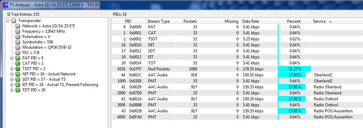This screenshot has height=128, width=363.
Task: Select NIT PID = 16 - Actual Network
Action: [49, 74]
